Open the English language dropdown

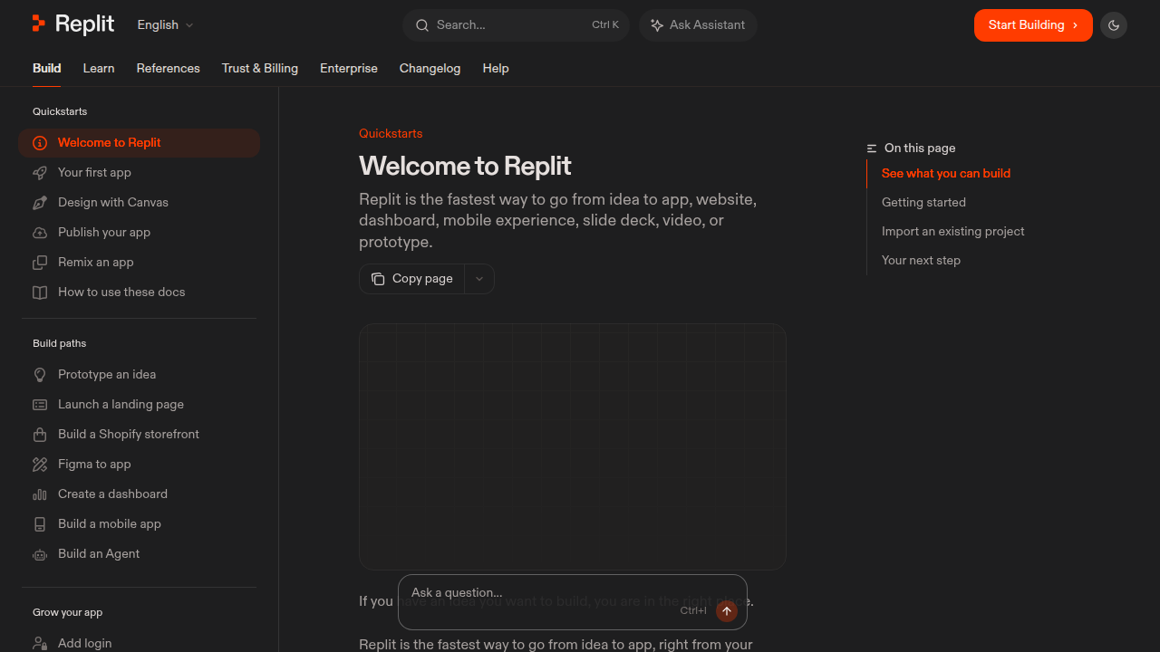tap(165, 25)
